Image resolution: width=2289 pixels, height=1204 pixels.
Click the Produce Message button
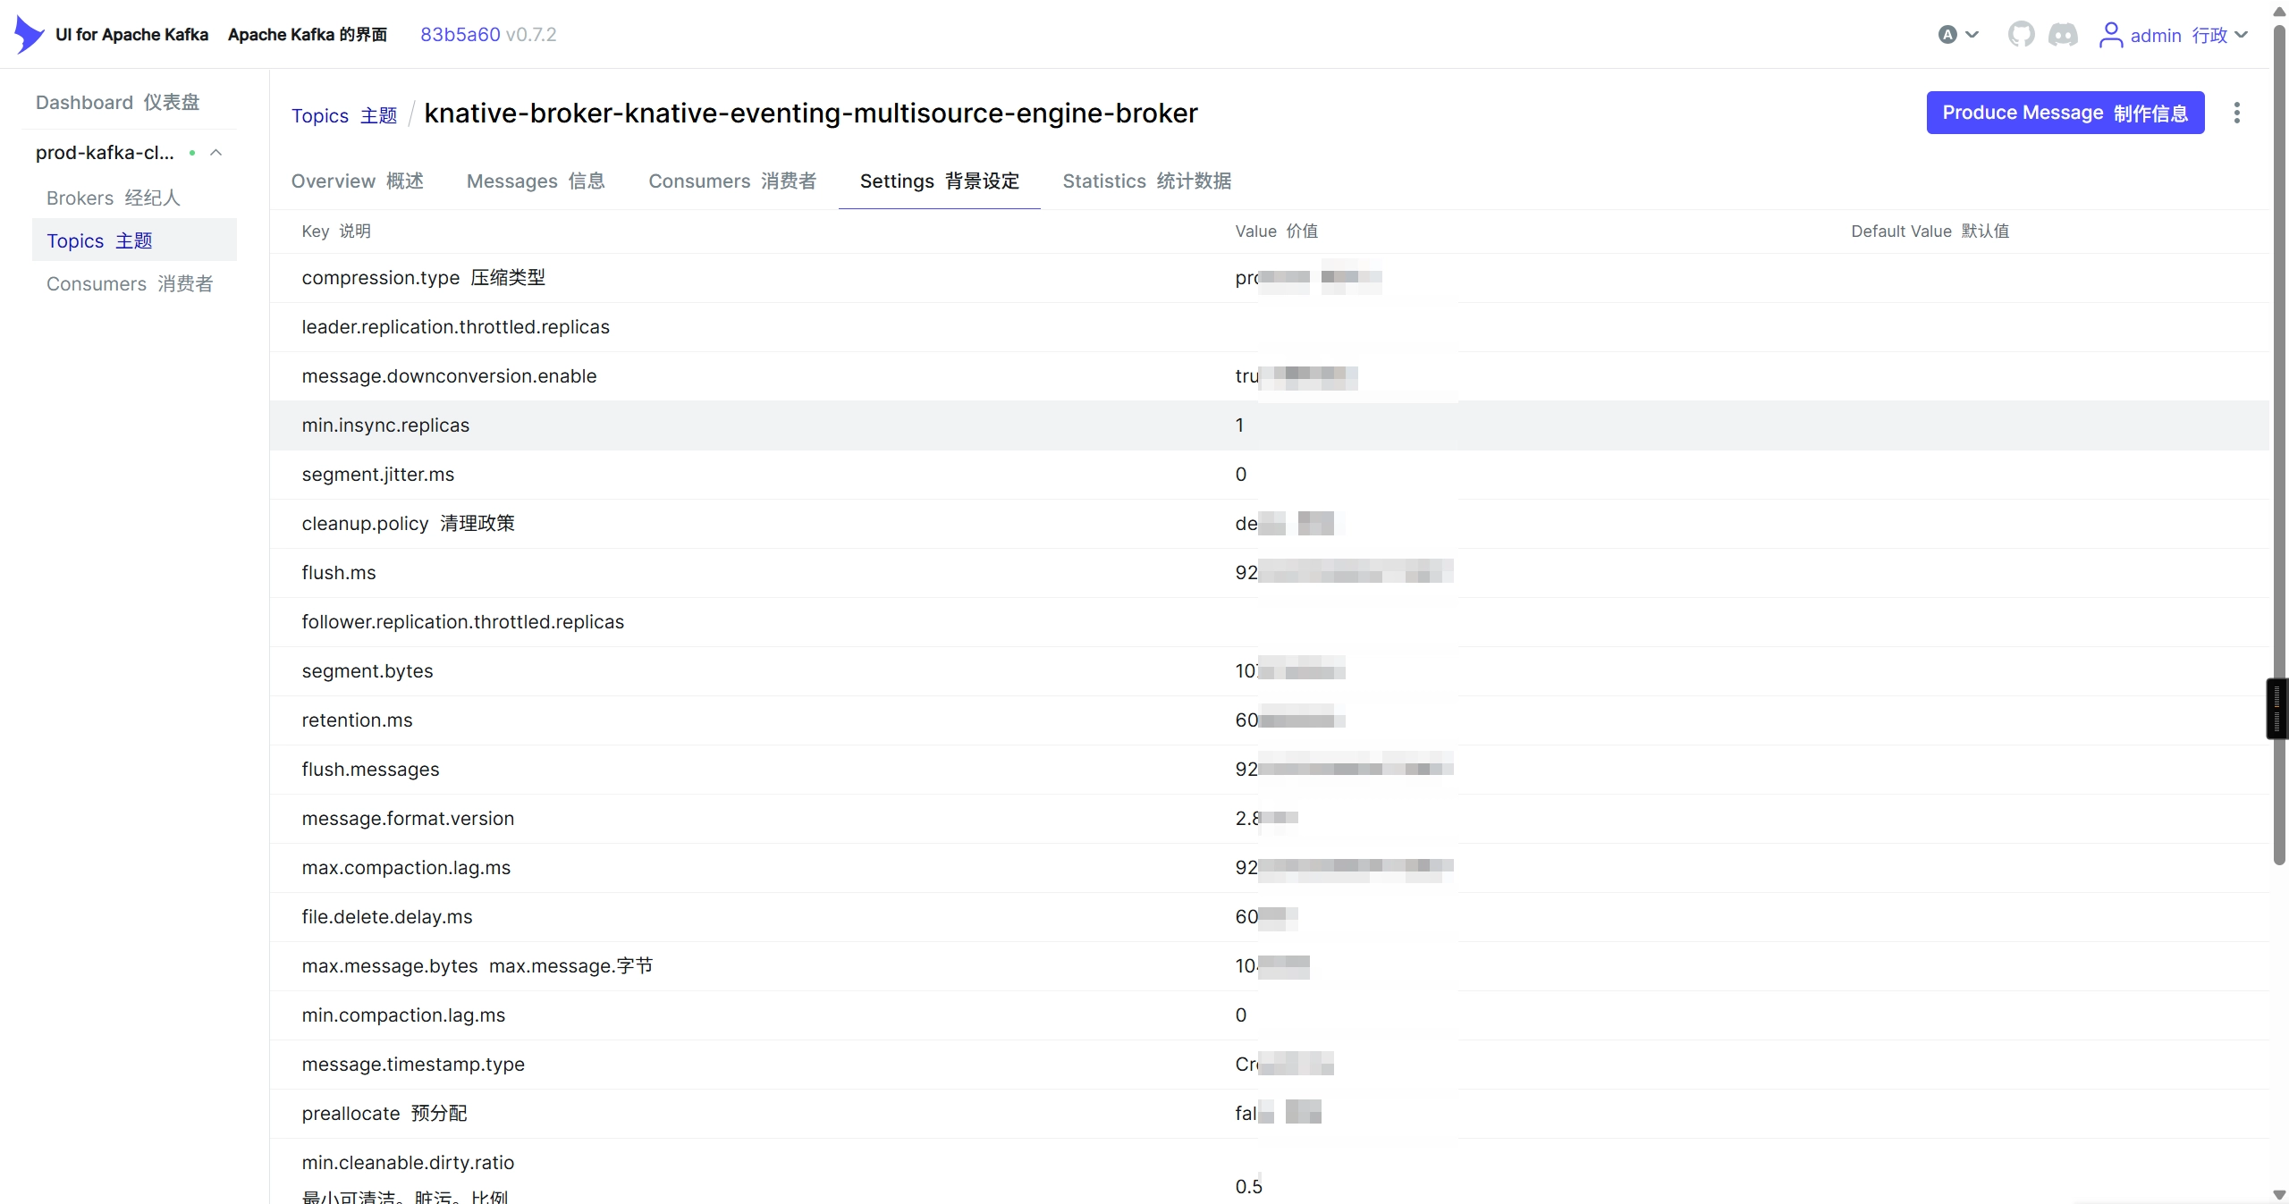[x=2065, y=113]
